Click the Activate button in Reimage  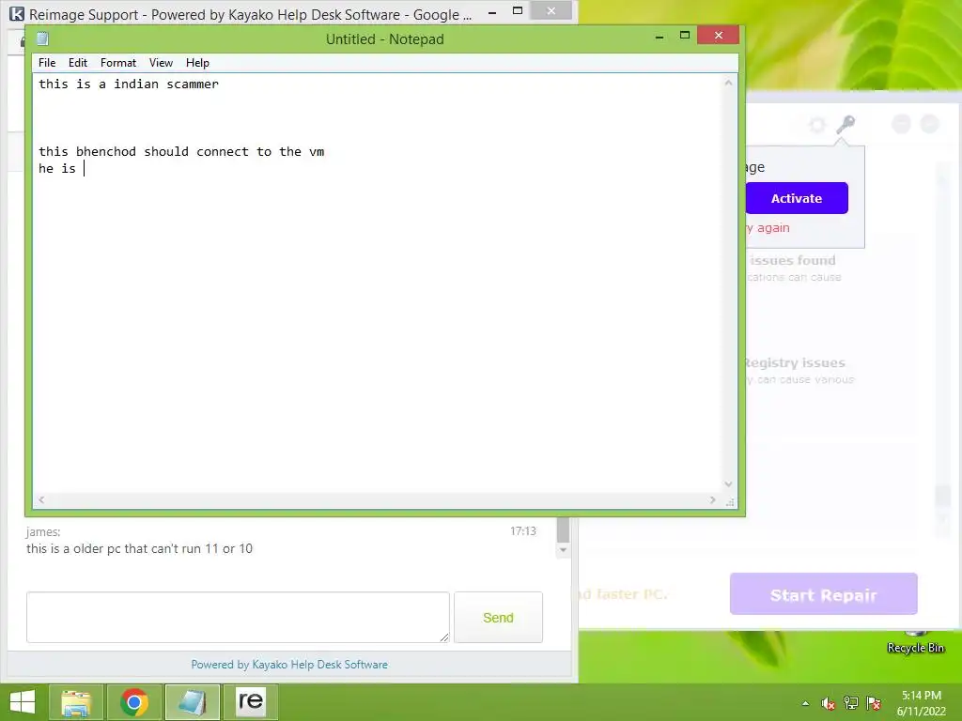coord(797,198)
